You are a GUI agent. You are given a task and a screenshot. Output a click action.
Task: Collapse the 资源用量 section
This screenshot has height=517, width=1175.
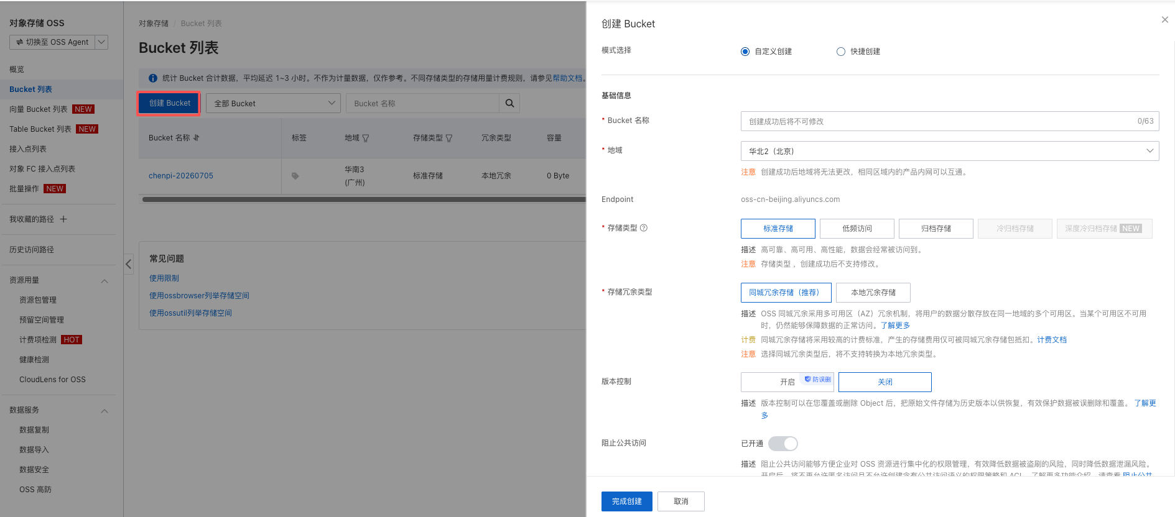coord(104,281)
